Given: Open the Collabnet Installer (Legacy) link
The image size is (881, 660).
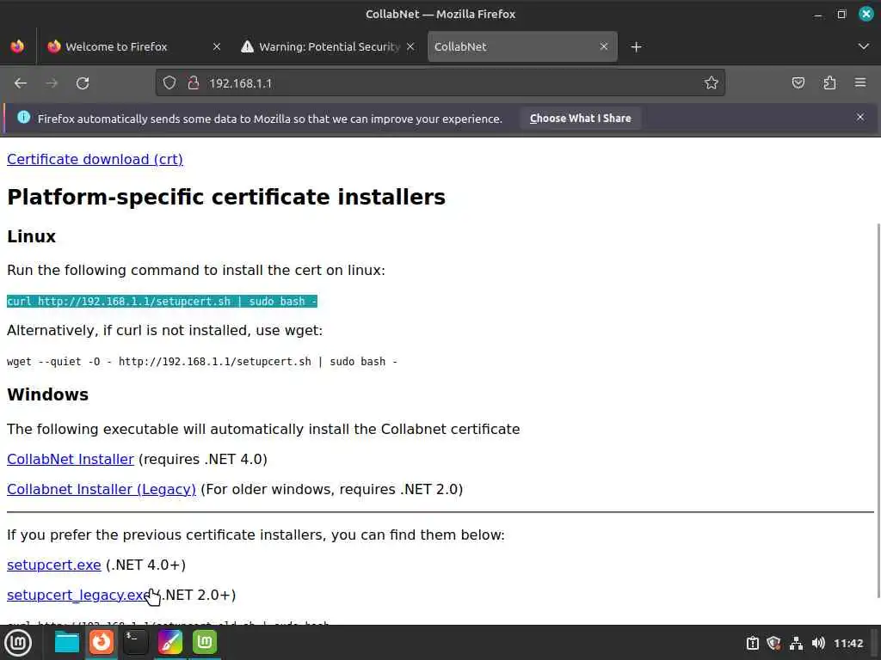Looking at the screenshot, I should (102, 489).
